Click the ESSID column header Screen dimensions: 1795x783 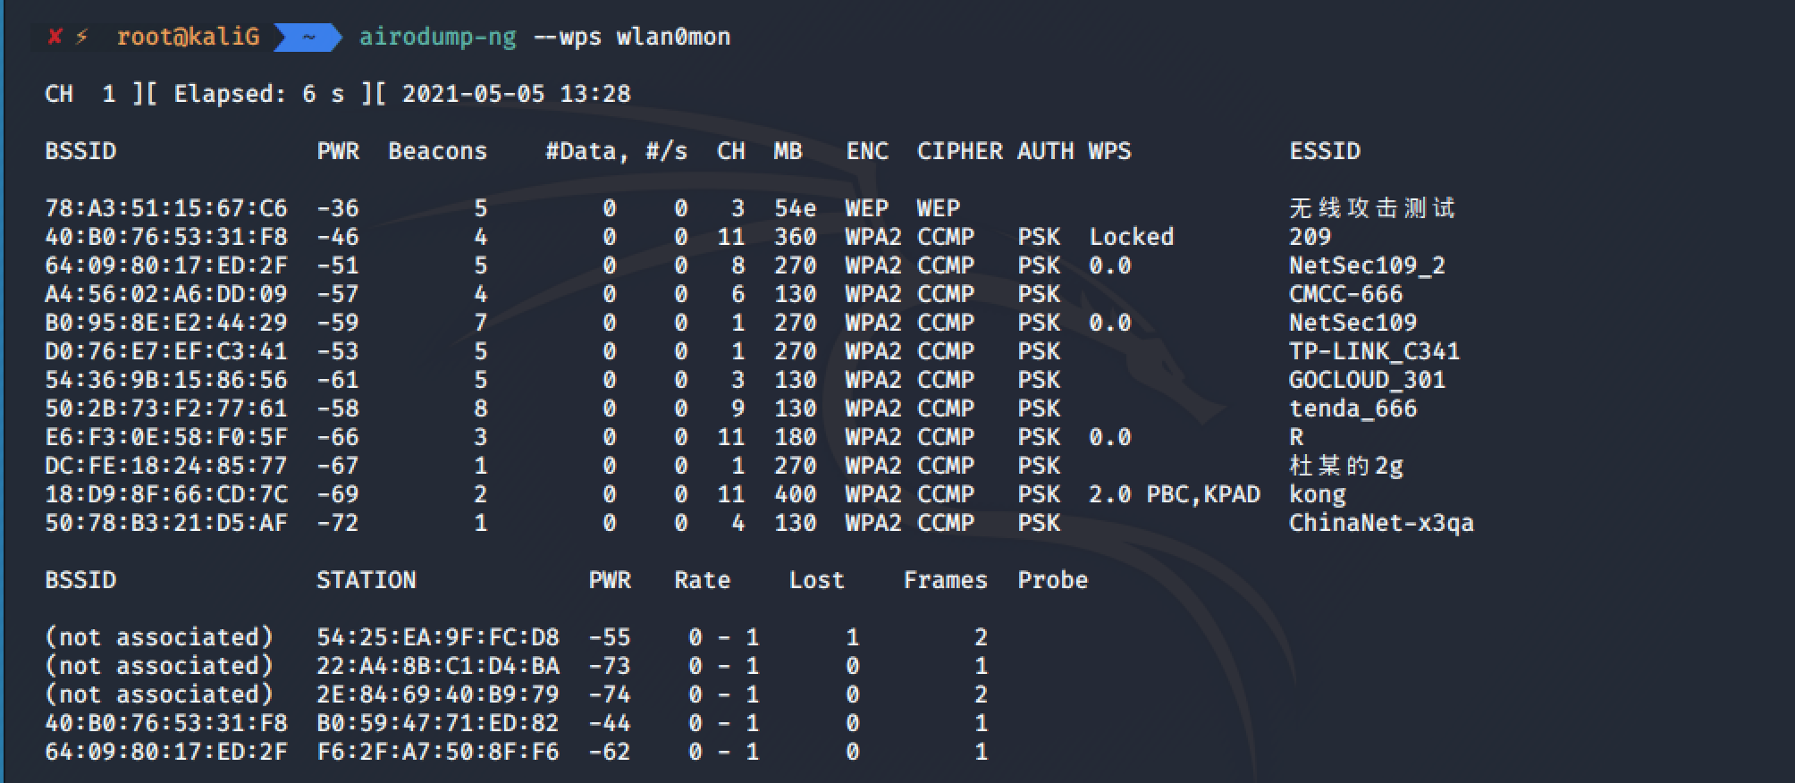[x=1325, y=151]
